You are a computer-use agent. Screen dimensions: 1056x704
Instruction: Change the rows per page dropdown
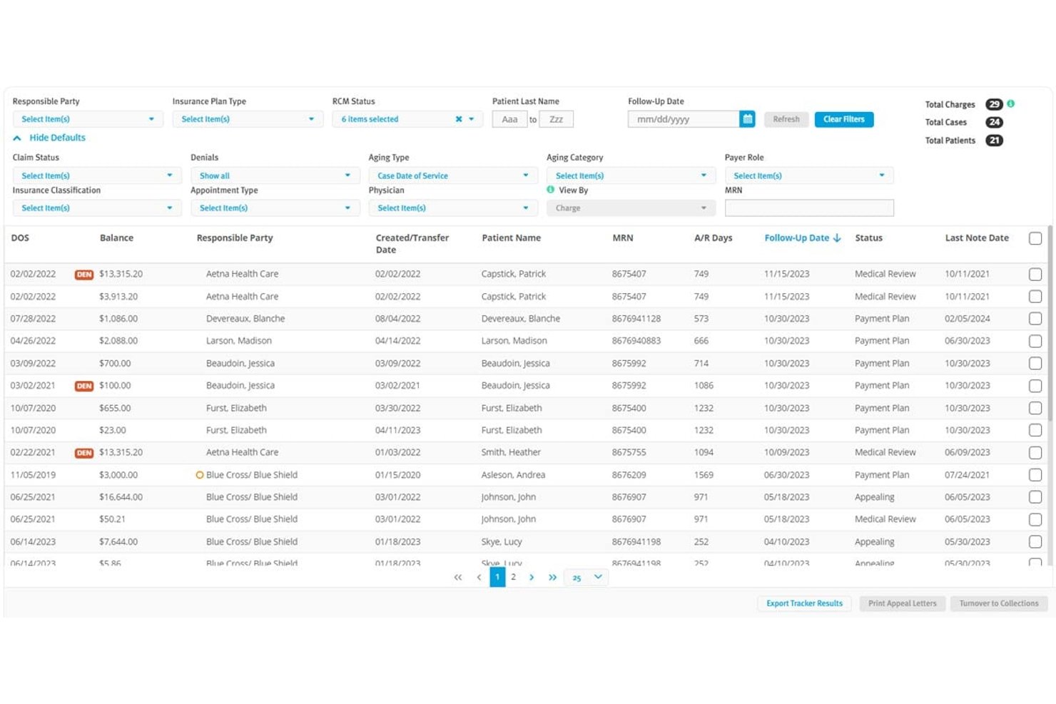587,577
